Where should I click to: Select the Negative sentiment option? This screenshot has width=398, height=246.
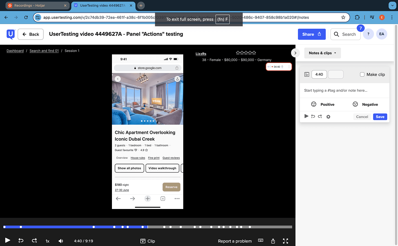pyautogui.click(x=365, y=104)
